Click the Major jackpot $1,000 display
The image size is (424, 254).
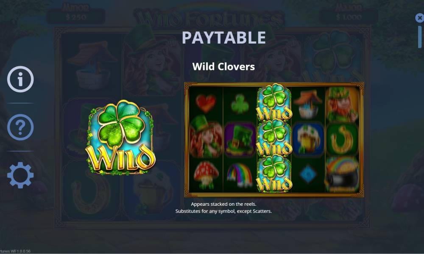[x=349, y=14]
